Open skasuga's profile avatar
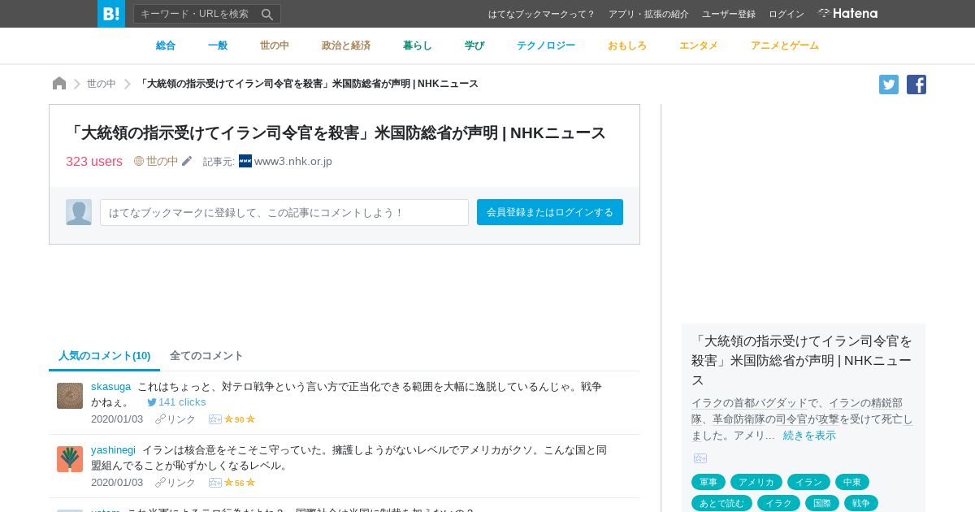 [x=70, y=396]
